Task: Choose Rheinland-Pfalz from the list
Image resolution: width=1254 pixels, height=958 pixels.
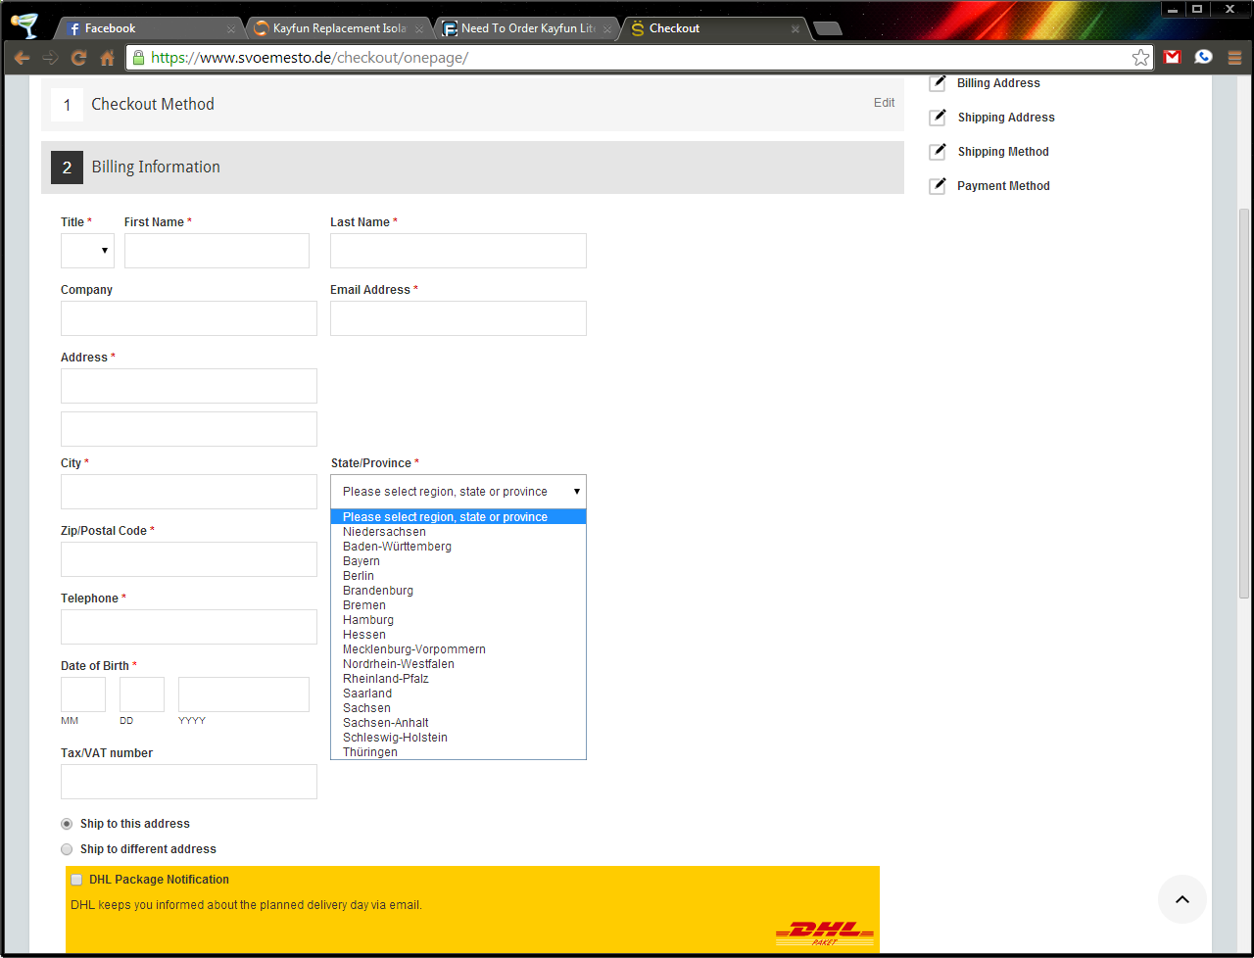Action: click(x=458, y=679)
